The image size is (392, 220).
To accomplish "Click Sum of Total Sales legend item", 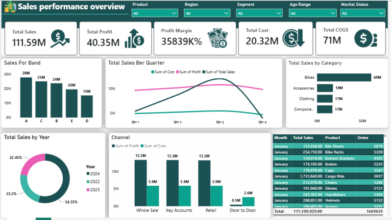I will 219,72.
